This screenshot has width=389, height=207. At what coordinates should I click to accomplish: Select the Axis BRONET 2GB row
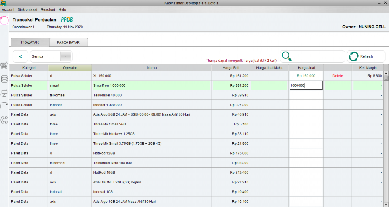[x=196, y=182]
